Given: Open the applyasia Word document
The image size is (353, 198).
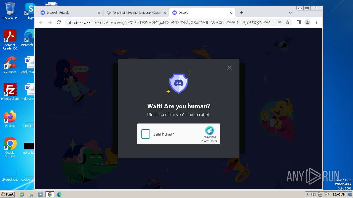Looking at the screenshot, I should click(x=28, y=65).
